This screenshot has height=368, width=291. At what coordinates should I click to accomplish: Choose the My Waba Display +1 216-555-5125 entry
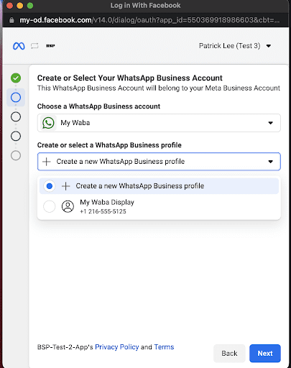click(x=159, y=206)
